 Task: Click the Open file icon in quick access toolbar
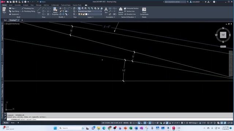tap(11, 2)
